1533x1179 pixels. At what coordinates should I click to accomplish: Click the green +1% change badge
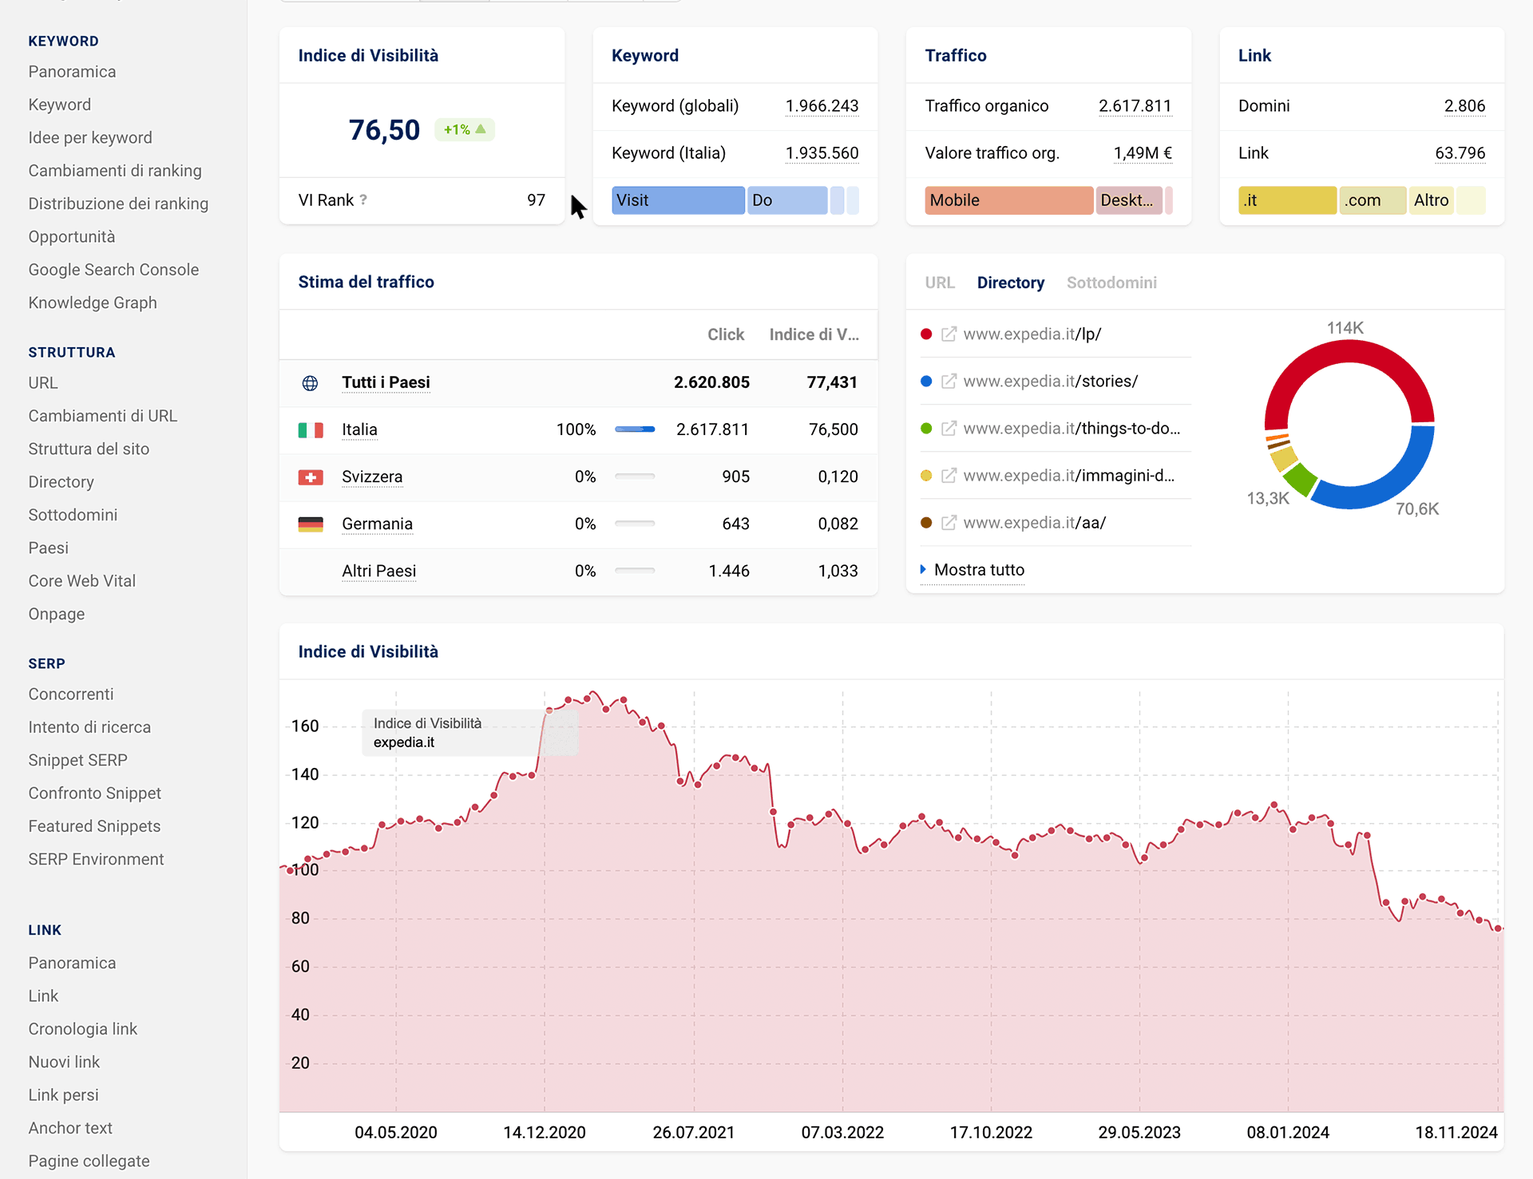point(465,129)
